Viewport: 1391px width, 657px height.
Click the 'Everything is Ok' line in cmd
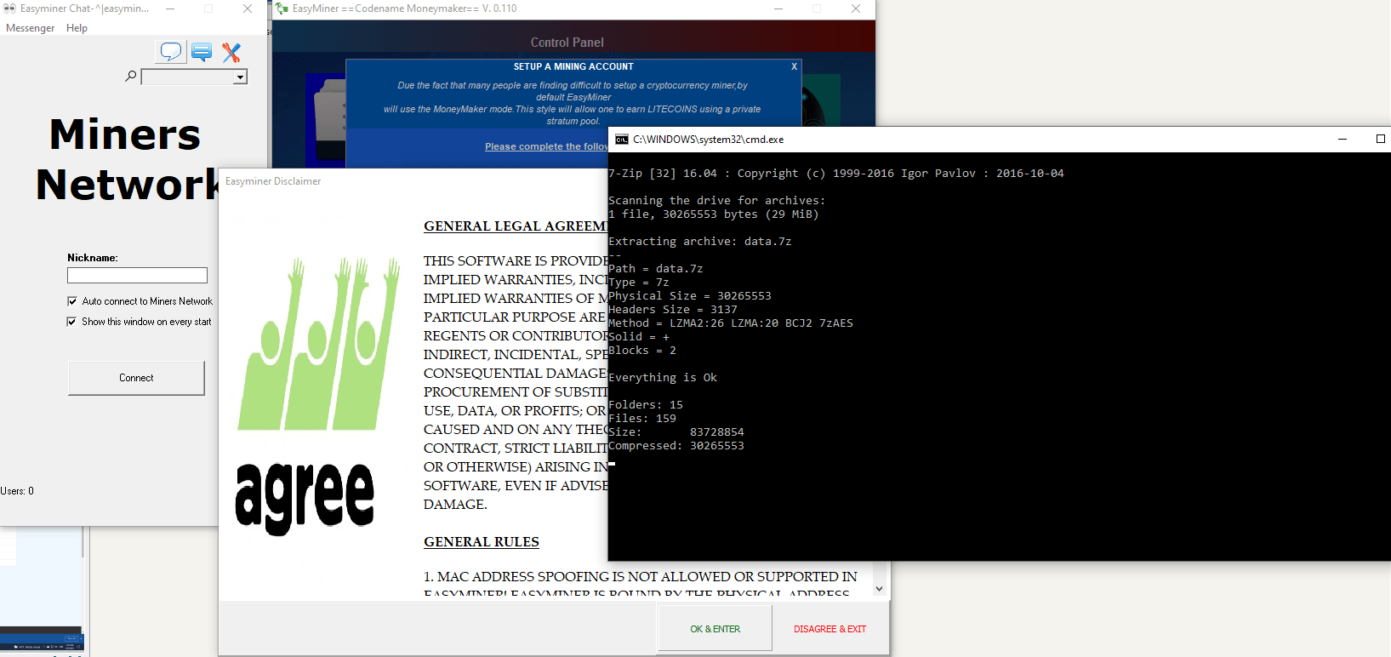(663, 378)
